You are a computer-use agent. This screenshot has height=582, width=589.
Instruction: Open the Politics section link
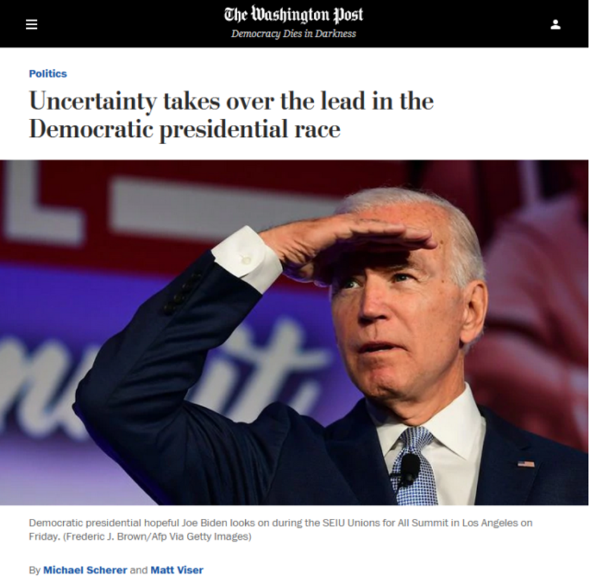pos(47,74)
